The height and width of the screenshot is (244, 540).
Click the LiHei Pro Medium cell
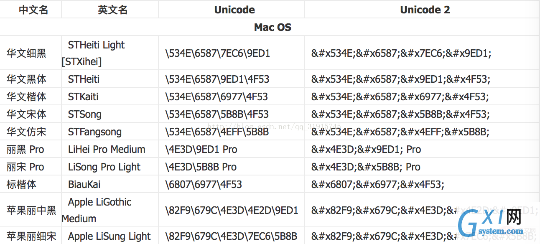[x=110, y=149]
